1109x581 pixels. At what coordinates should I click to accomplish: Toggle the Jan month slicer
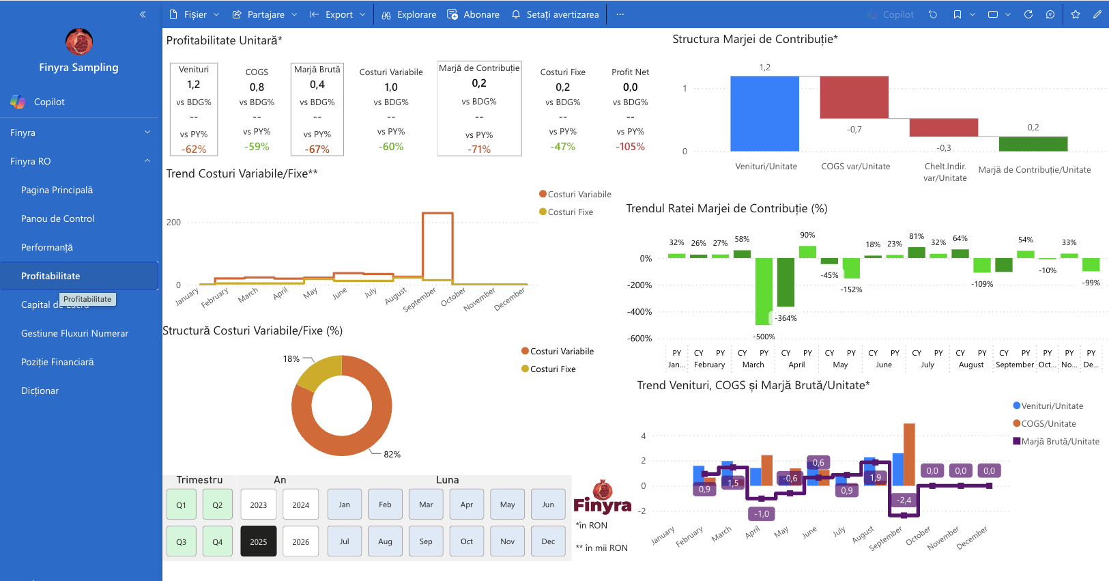click(345, 505)
